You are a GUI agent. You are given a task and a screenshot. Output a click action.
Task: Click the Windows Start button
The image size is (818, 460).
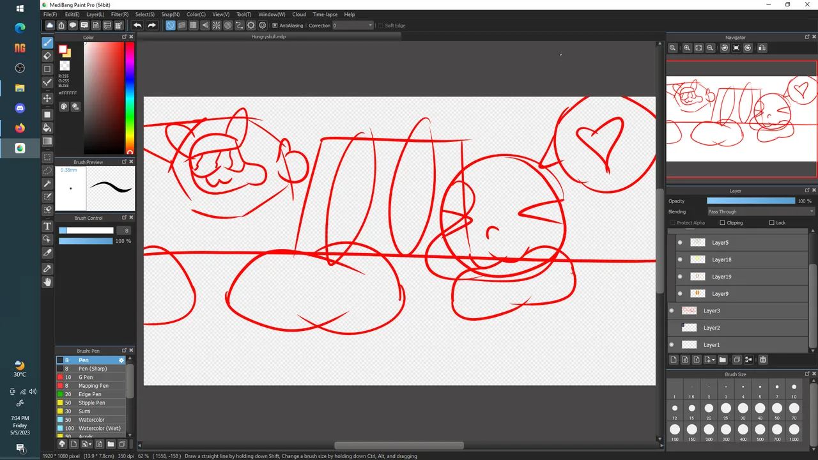coord(20,9)
